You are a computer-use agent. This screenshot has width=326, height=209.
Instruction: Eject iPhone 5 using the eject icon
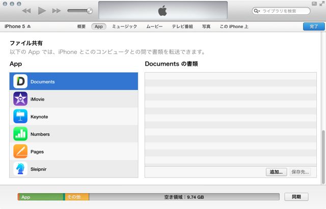(29, 26)
